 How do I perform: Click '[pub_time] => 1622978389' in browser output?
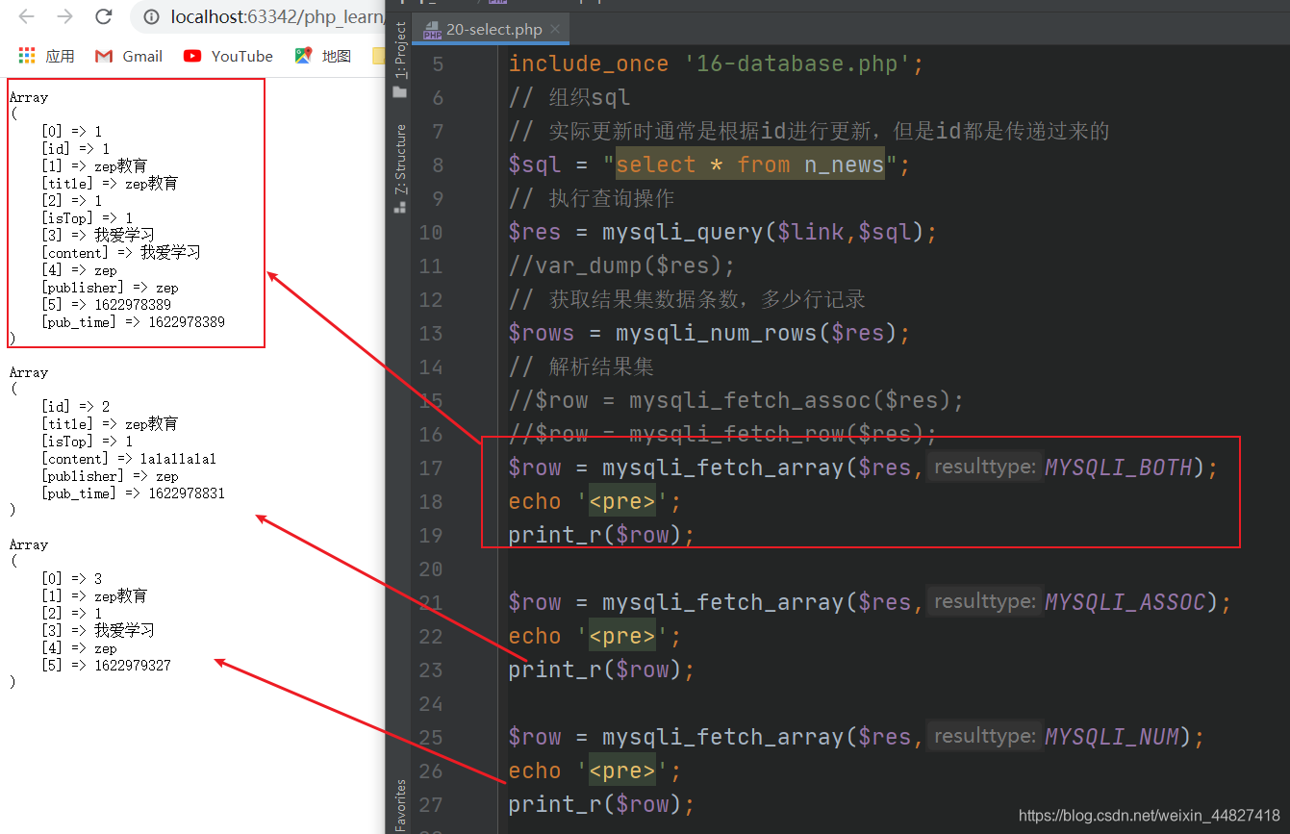[133, 322]
